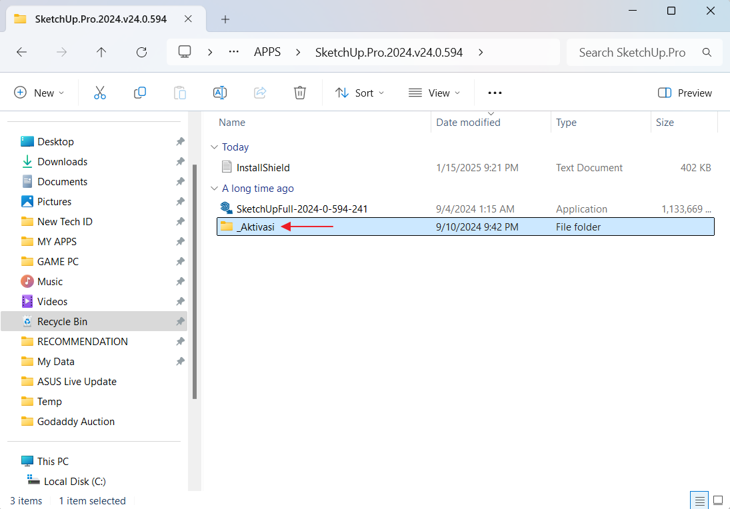Open the View dropdown menu
Screen dimensions: 730x509
(x=435, y=93)
